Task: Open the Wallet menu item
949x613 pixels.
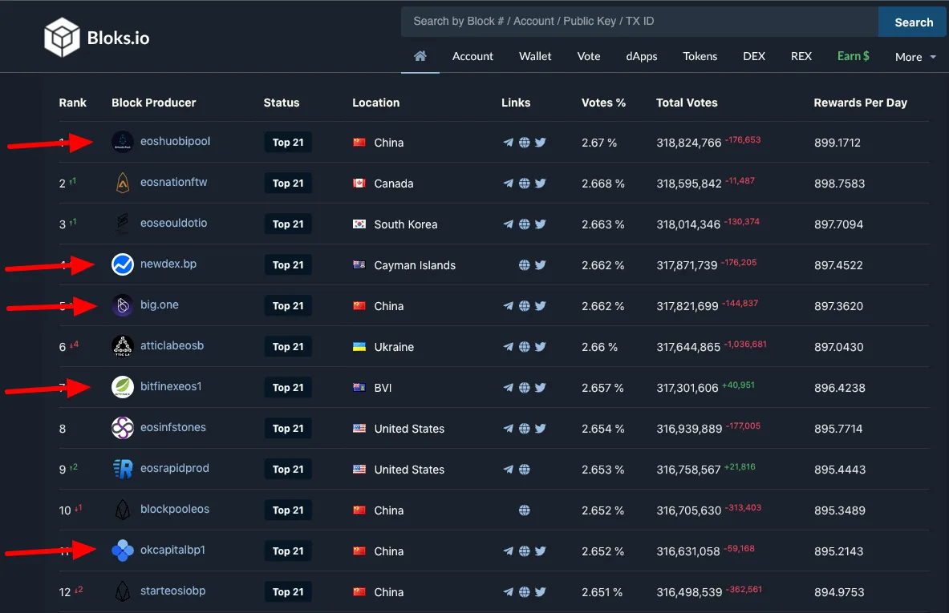Action: [535, 56]
